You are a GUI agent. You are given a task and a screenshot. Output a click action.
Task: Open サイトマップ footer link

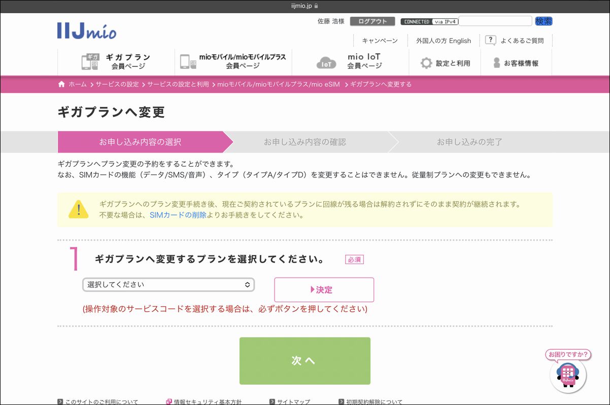click(293, 402)
